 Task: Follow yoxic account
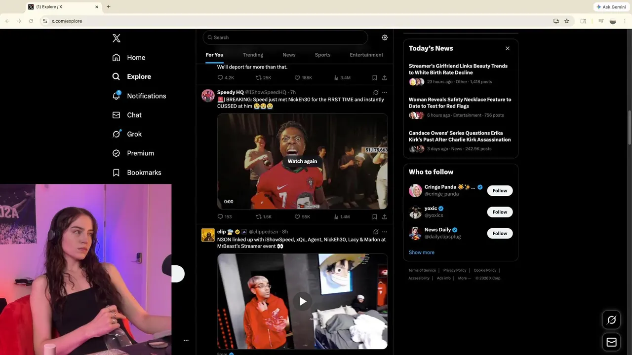coord(500,212)
